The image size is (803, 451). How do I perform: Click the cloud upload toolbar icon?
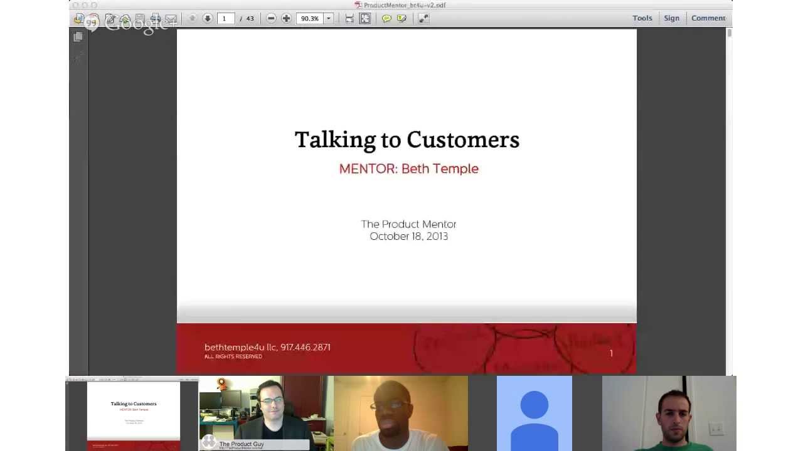(125, 19)
